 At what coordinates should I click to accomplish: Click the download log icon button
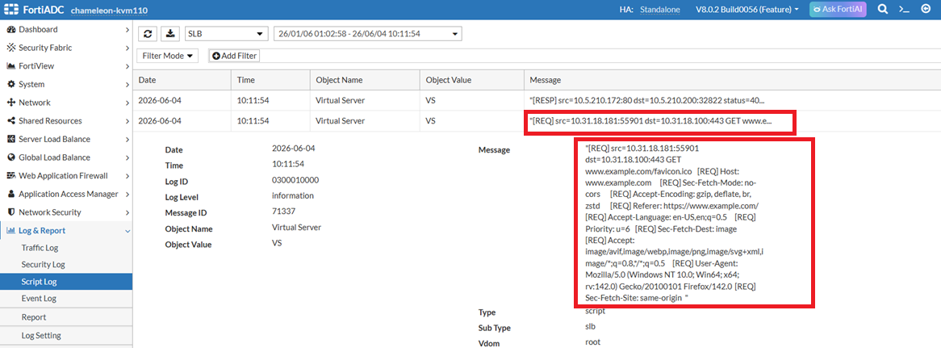coord(170,34)
